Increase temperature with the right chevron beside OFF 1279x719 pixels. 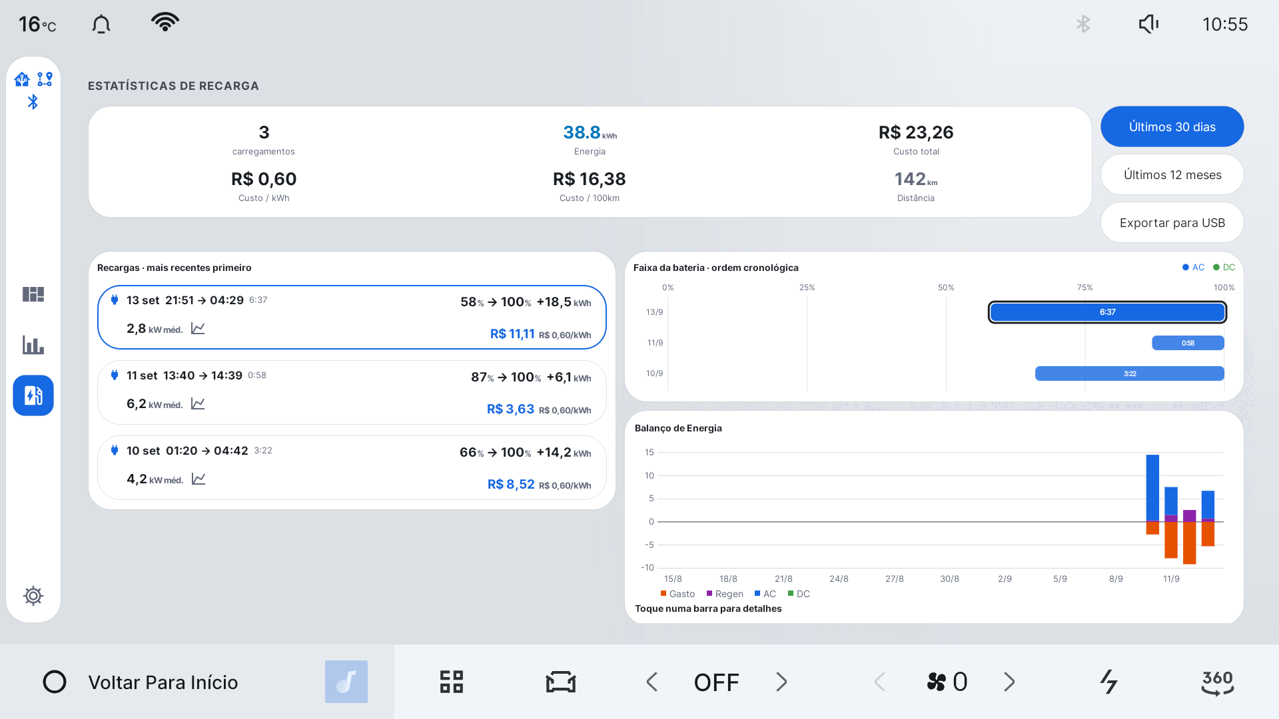[781, 682]
